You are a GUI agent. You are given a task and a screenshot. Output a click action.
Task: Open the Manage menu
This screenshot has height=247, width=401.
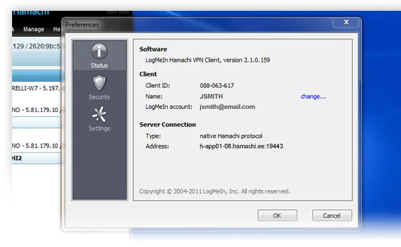[x=34, y=29]
